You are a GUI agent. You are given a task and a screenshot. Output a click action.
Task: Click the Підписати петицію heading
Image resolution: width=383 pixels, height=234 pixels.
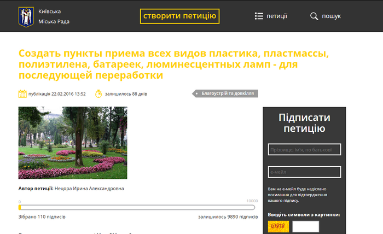coord(304,122)
